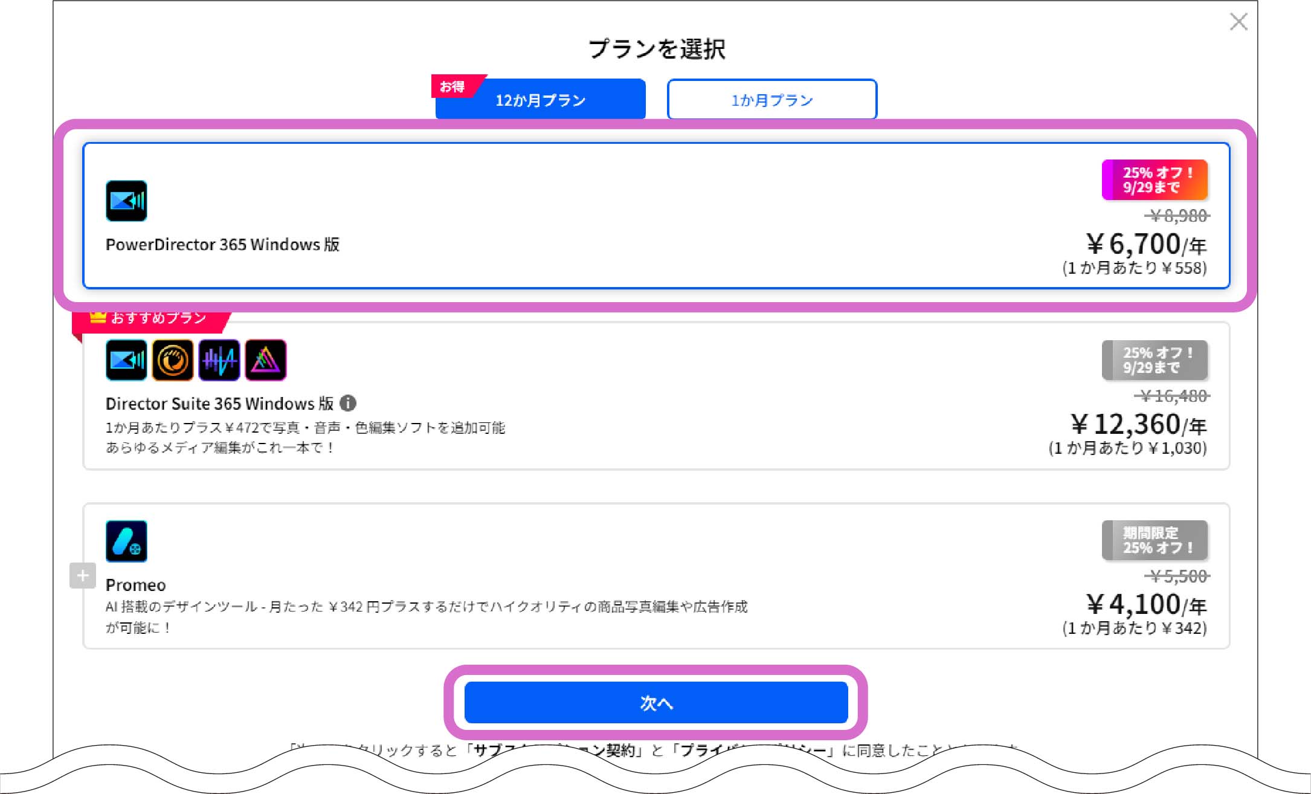Click the (1か月あたり¥558) text
1311x794 pixels.
coord(1135,268)
